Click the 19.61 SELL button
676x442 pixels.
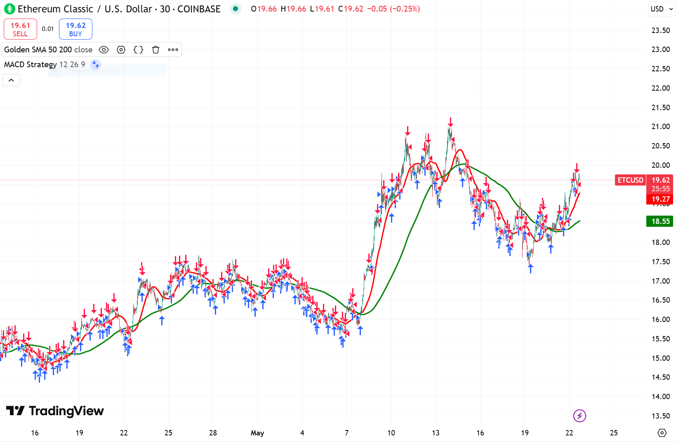pyautogui.click(x=20, y=29)
